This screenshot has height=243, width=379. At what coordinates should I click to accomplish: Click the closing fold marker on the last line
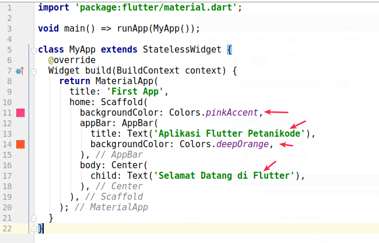tap(34, 228)
